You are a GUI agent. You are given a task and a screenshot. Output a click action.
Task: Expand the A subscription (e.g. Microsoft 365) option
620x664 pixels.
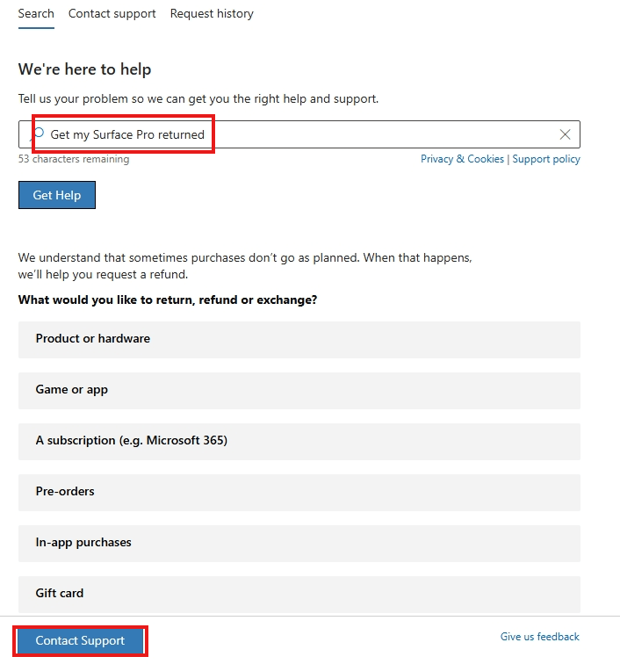tap(299, 441)
